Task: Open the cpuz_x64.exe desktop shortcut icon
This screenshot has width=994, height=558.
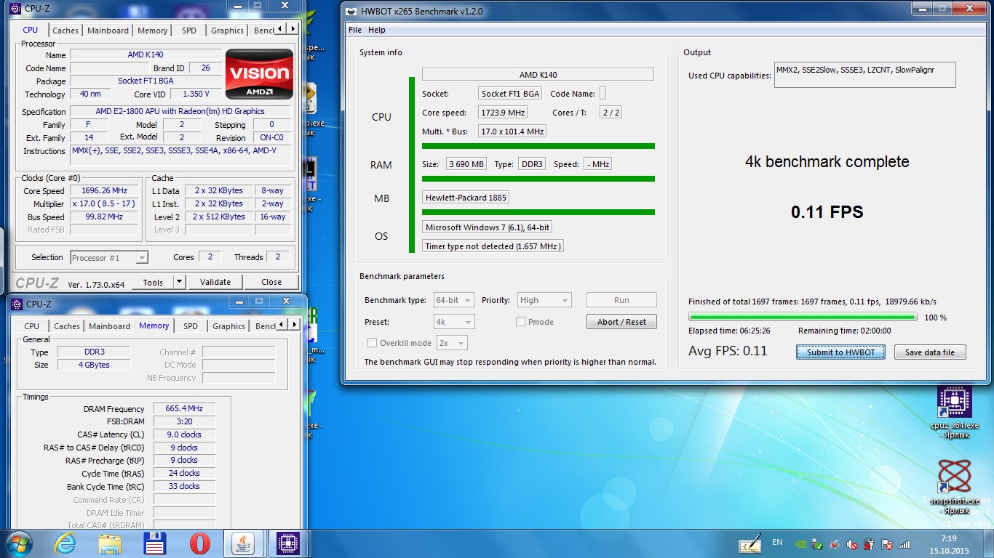Action: [x=955, y=403]
